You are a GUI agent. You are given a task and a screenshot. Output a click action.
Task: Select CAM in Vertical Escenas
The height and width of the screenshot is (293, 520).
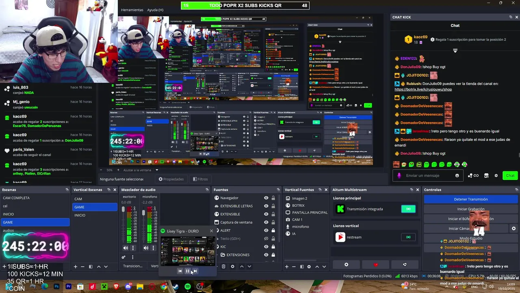(95, 199)
